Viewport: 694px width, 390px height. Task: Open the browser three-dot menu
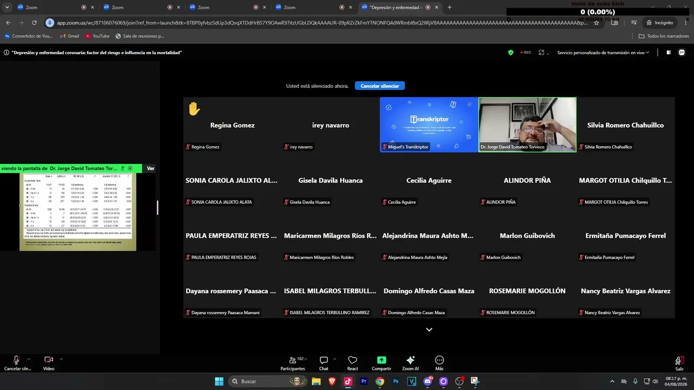685,23
